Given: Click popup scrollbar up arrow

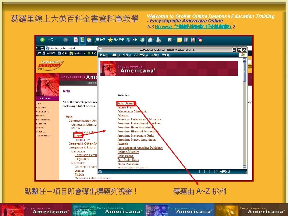Looking at the screenshot, I should point(244,60).
